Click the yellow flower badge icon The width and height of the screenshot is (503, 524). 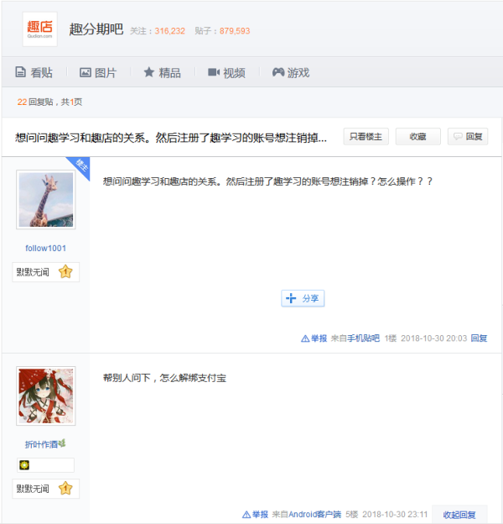pyautogui.click(x=24, y=465)
